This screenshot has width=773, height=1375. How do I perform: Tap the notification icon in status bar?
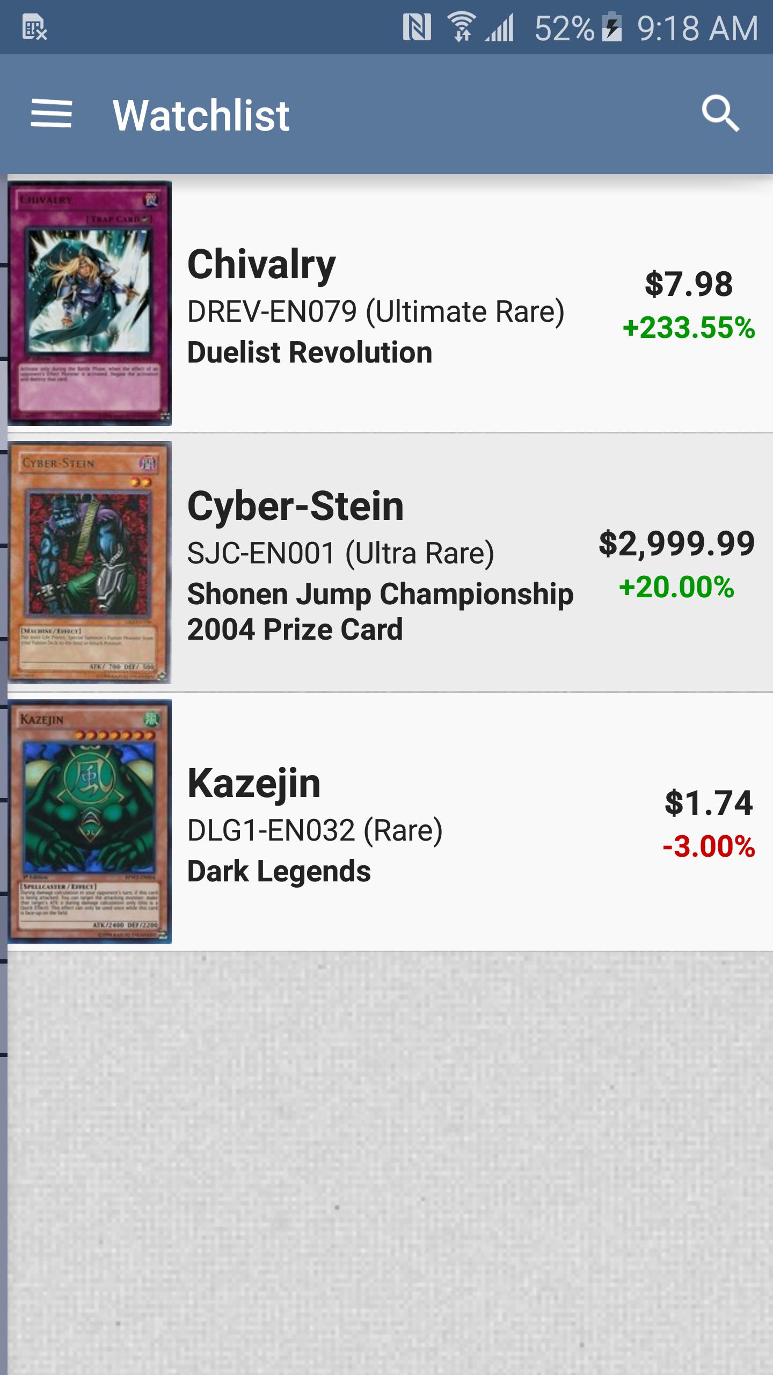coord(35,27)
